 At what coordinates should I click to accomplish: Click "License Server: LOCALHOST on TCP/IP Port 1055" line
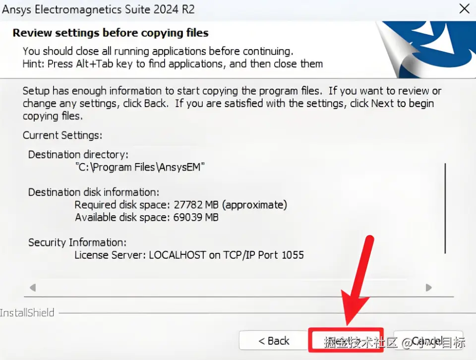coord(189,255)
